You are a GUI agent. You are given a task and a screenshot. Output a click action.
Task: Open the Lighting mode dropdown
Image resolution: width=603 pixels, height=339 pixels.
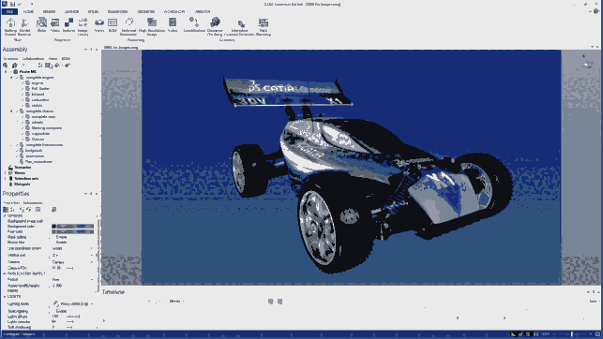[73, 303]
